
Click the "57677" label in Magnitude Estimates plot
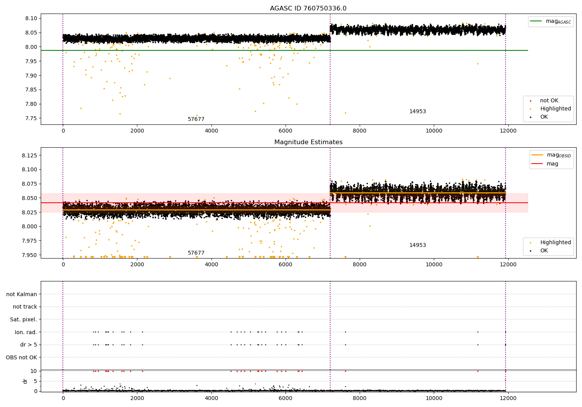[x=196, y=253]
